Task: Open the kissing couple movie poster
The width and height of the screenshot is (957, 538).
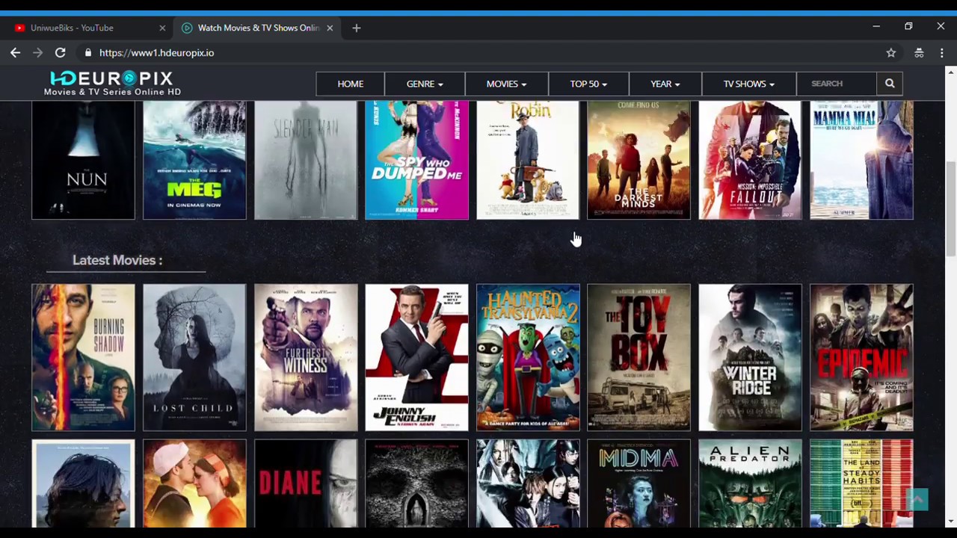Action: [x=194, y=483]
